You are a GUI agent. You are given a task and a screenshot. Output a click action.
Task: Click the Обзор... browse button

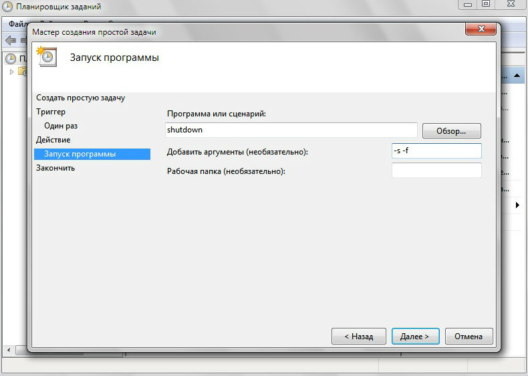[451, 131]
